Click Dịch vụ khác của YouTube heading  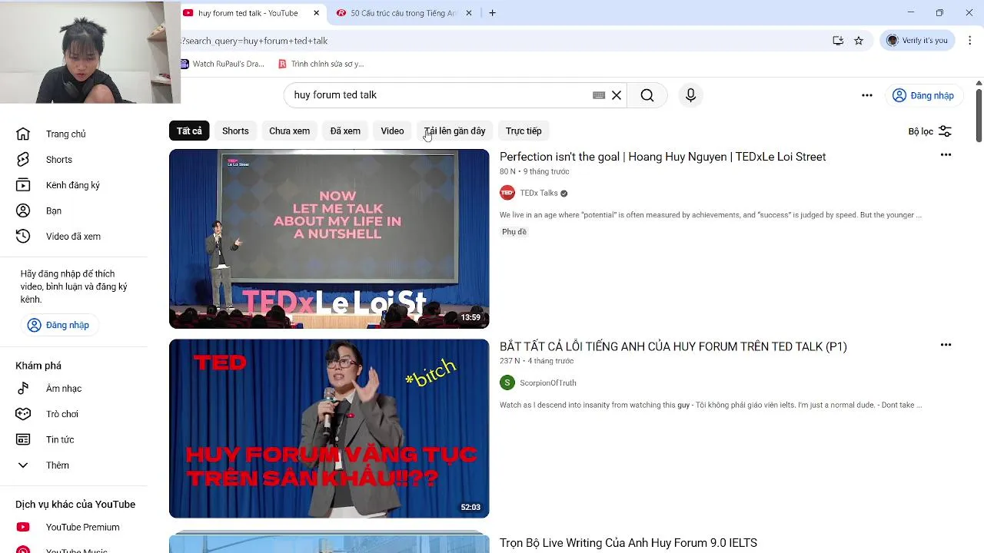tap(75, 505)
